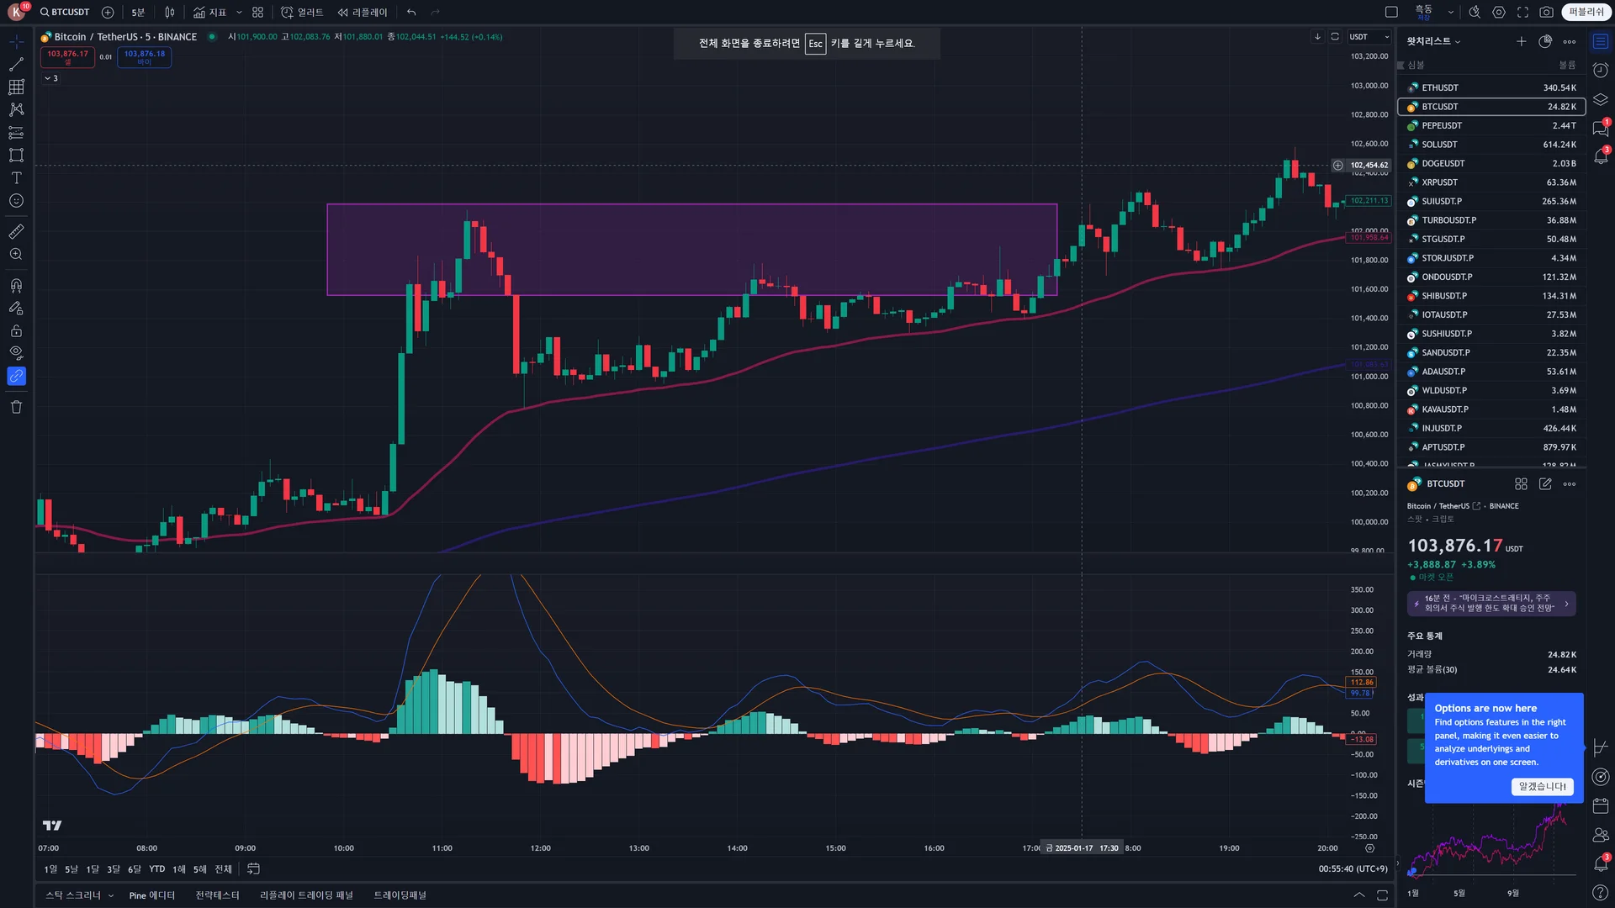1615x908 pixels.
Task: Toggle magnet mode for drawings
Action: click(x=16, y=285)
